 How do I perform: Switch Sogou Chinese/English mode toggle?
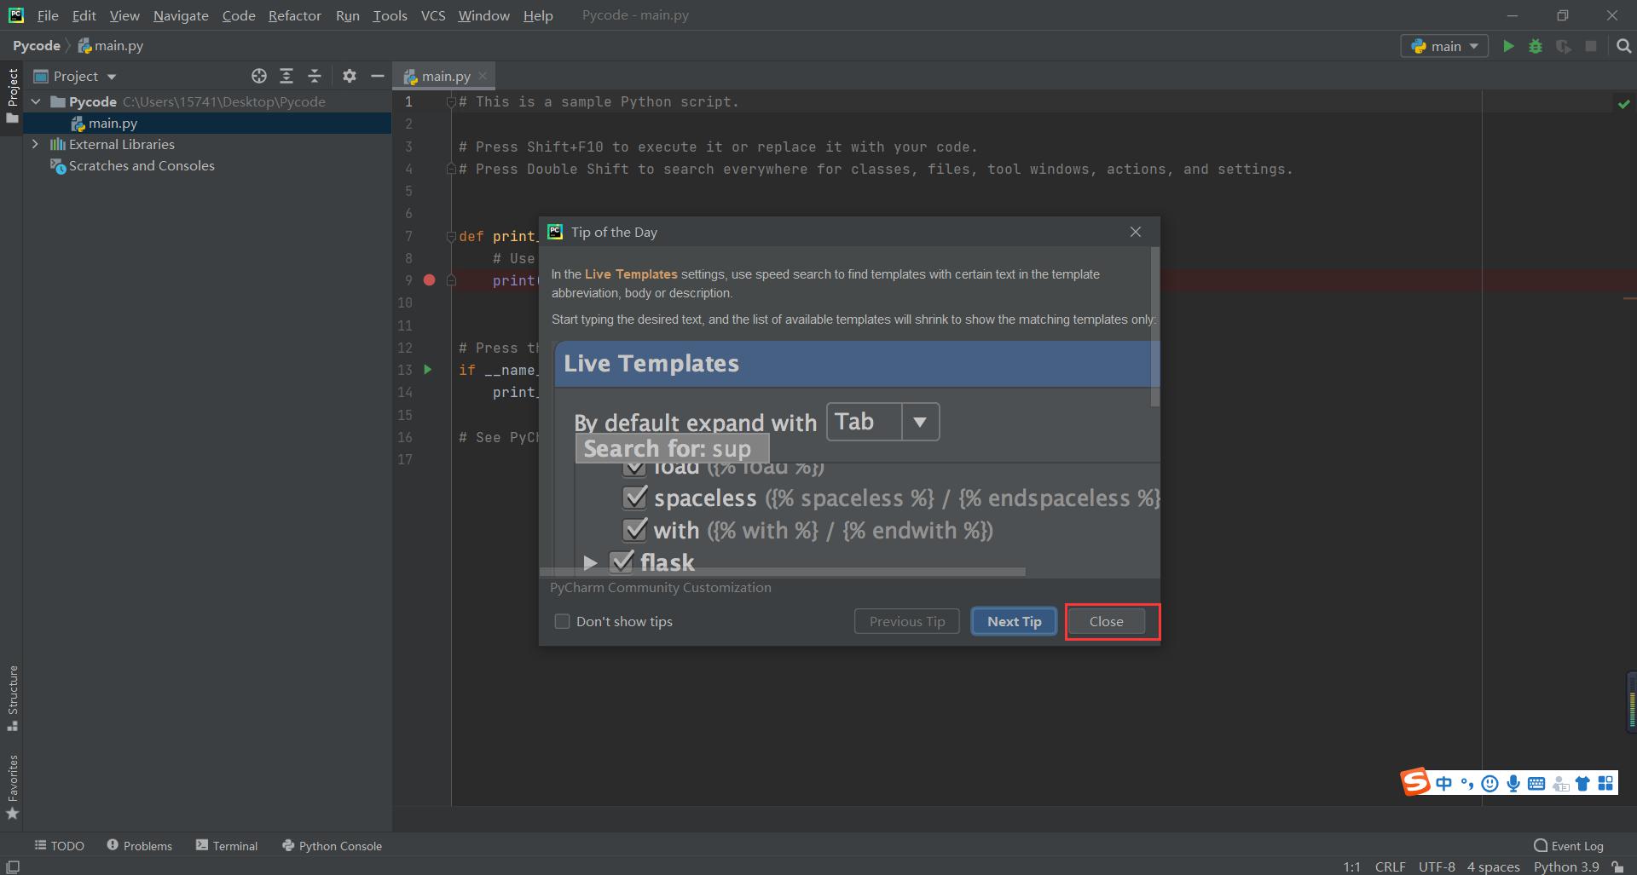point(1443,783)
